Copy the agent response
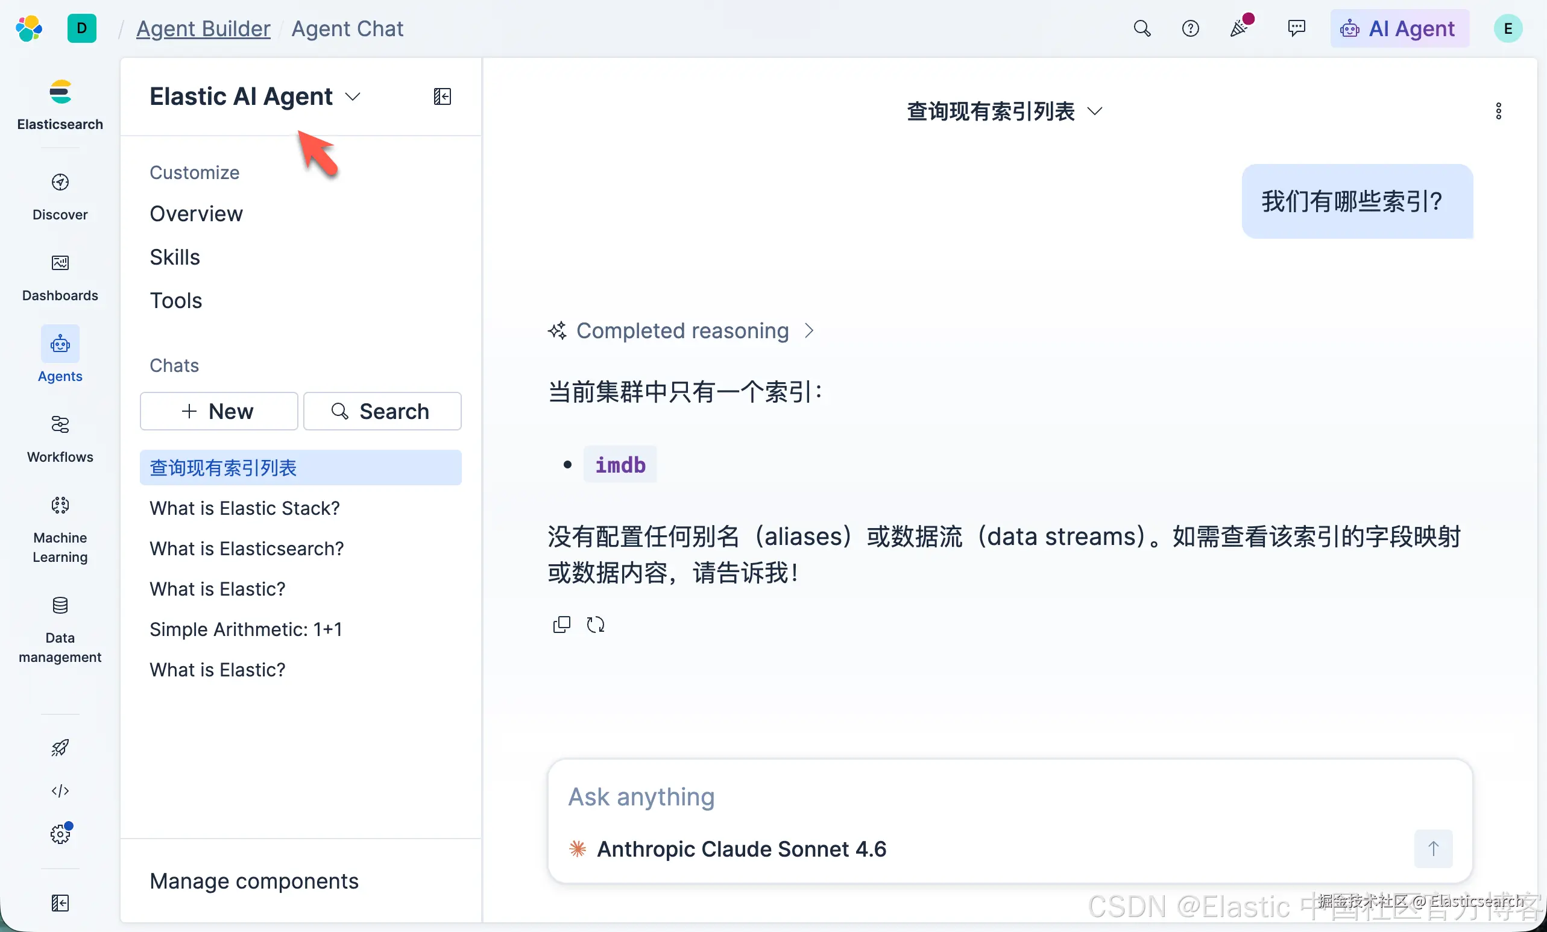 coord(561,625)
